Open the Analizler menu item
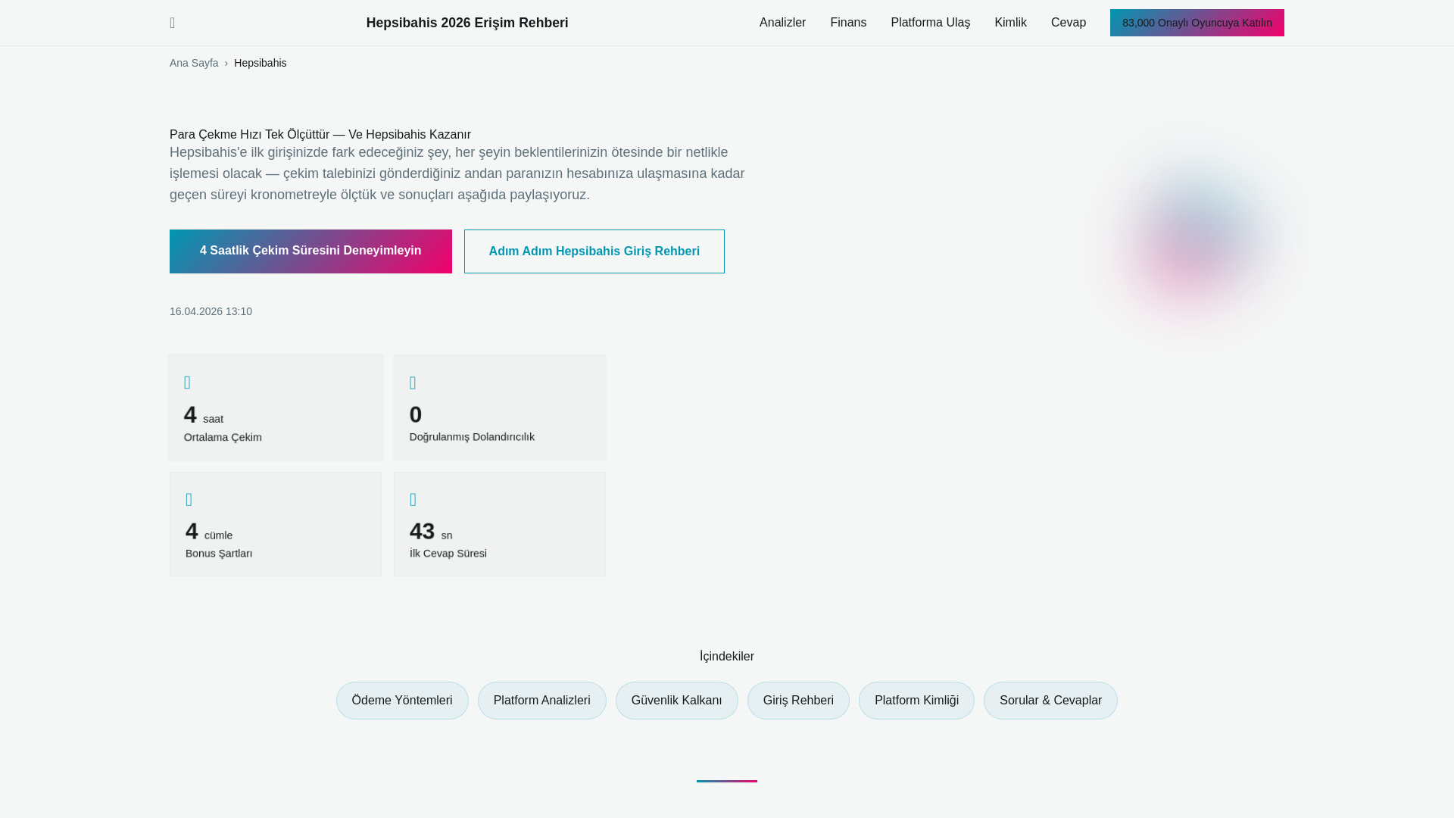The height and width of the screenshot is (818, 1454). [782, 23]
